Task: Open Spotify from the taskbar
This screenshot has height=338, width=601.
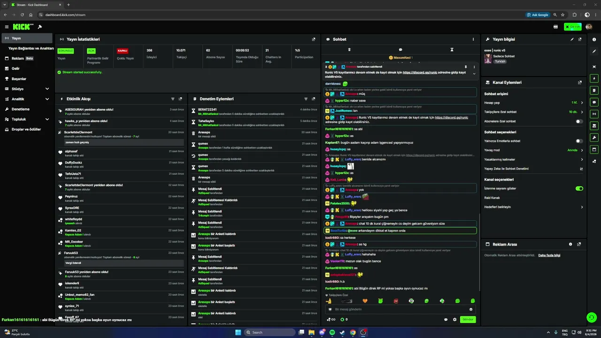Action: [x=332, y=332]
